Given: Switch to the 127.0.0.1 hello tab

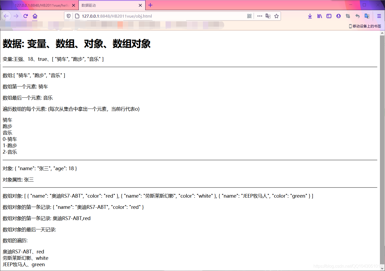Looking at the screenshot, I should (x=42, y=5).
